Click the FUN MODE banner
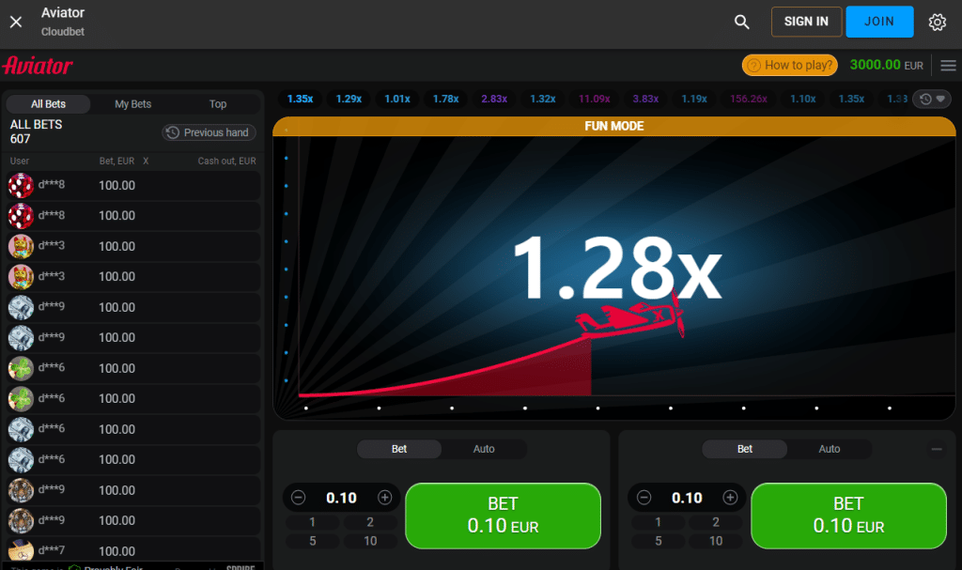Viewport: 962px width, 570px height. (614, 127)
